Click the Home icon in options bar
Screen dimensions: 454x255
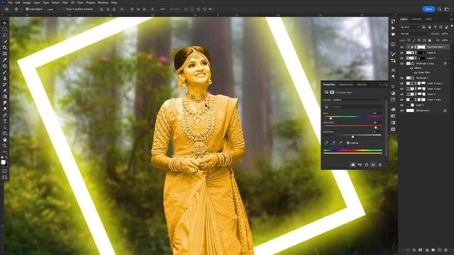[6, 9]
